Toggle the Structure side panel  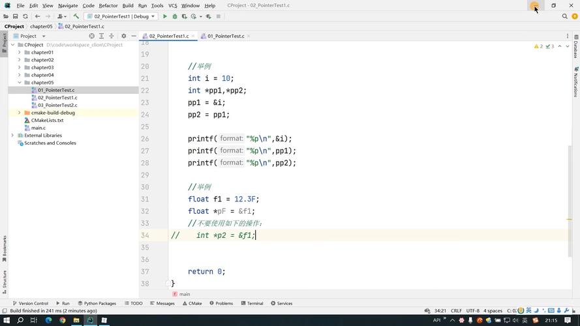[4, 282]
